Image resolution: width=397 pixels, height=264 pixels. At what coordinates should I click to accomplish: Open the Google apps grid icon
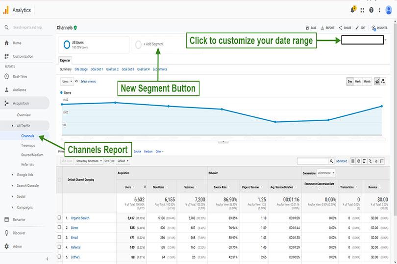coord(362,10)
